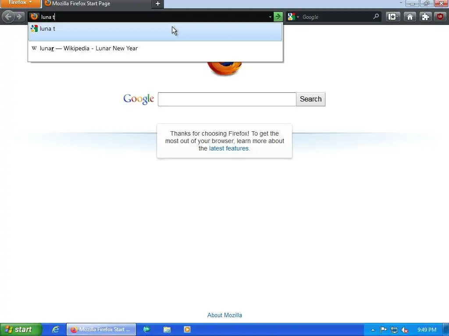The height and width of the screenshot is (336, 449).
Task: Select the Mozilla Firefox Start Page tab
Action: pyautogui.click(x=97, y=3)
